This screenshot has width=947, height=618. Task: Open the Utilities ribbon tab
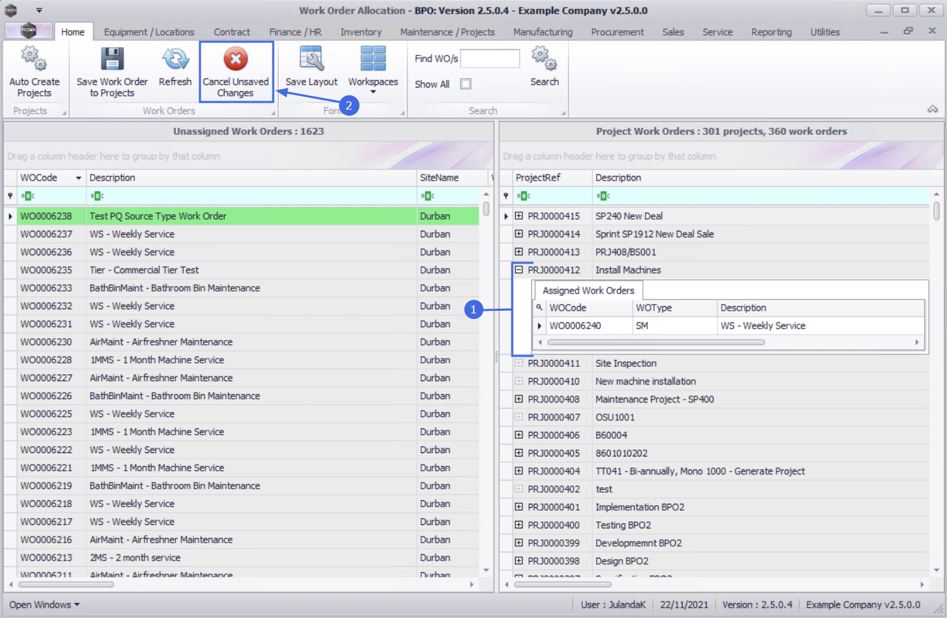pos(825,31)
